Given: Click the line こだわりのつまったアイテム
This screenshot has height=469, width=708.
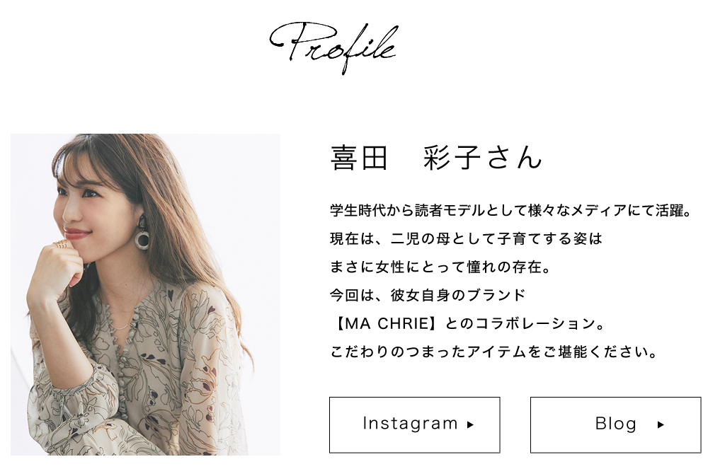Looking at the screenshot, I should tap(494, 352).
